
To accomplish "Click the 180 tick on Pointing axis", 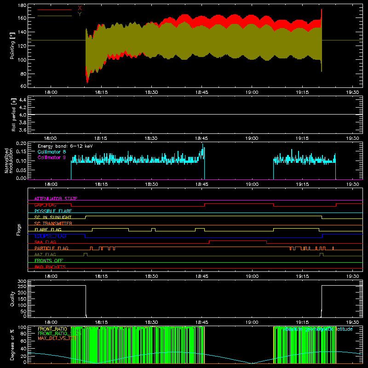I will [22, 5].
